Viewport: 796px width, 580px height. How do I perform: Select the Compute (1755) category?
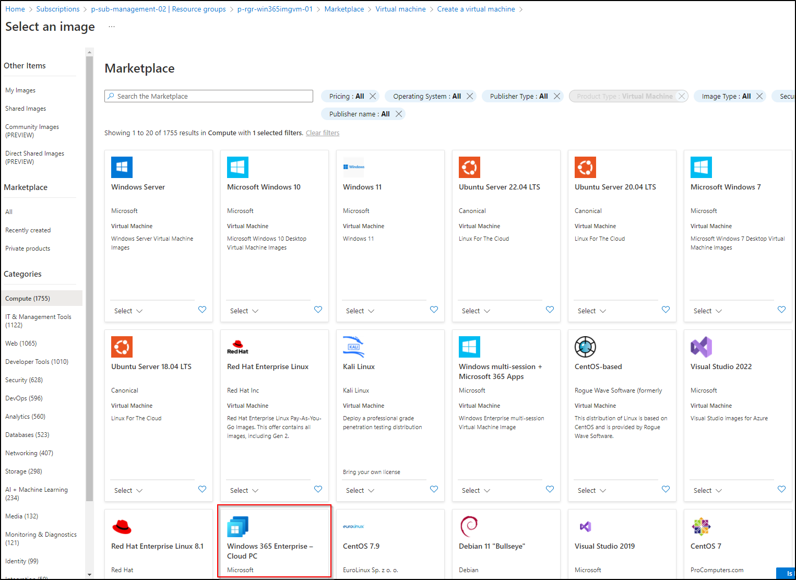pos(42,298)
